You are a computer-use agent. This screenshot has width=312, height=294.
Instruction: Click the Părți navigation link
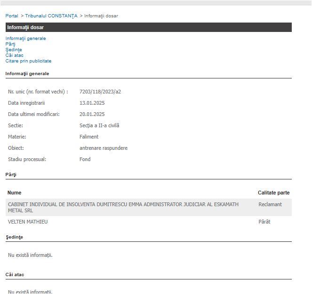coord(10,44)
